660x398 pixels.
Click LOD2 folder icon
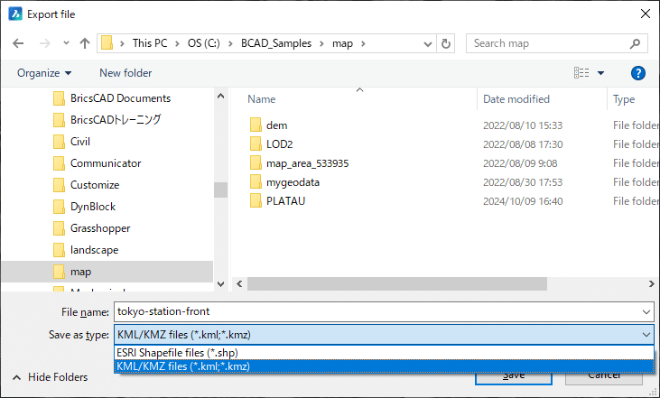[x=256, y=143]
